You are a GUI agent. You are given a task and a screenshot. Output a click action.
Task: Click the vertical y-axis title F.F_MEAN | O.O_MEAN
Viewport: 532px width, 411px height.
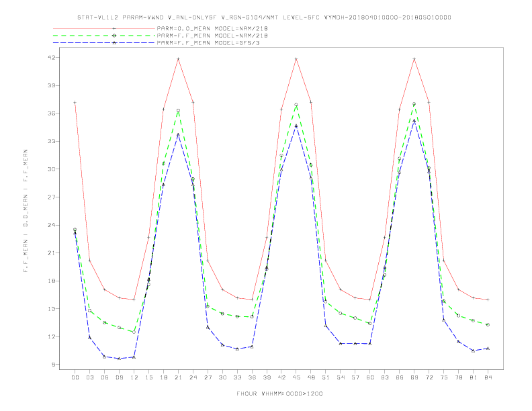(26, 211)
